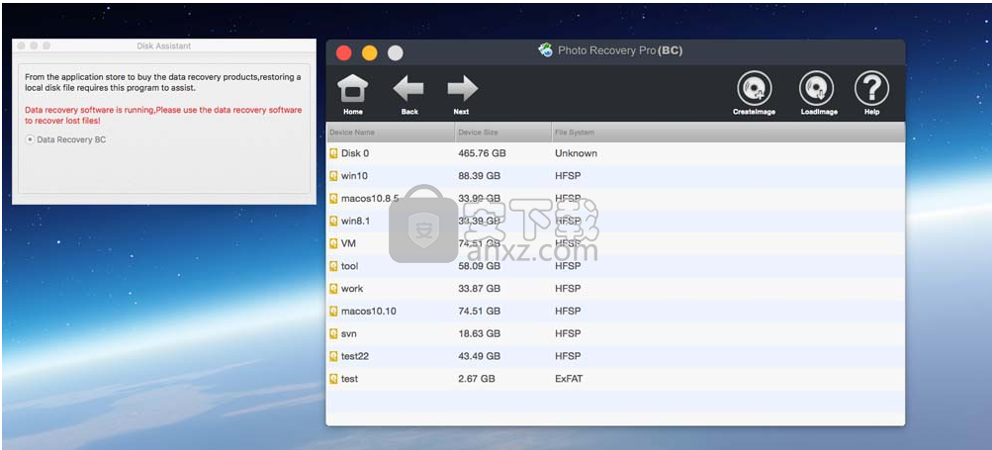Click the Next right arrow icon
The width and height of the screenshot is (992, 450).
coord(463,89)
